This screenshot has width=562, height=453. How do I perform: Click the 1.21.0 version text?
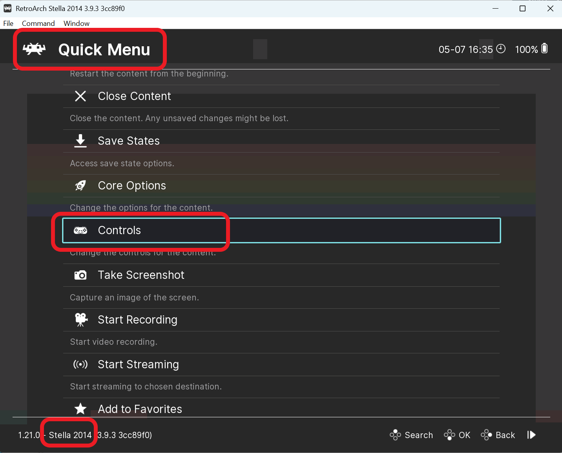coord(29,435)
